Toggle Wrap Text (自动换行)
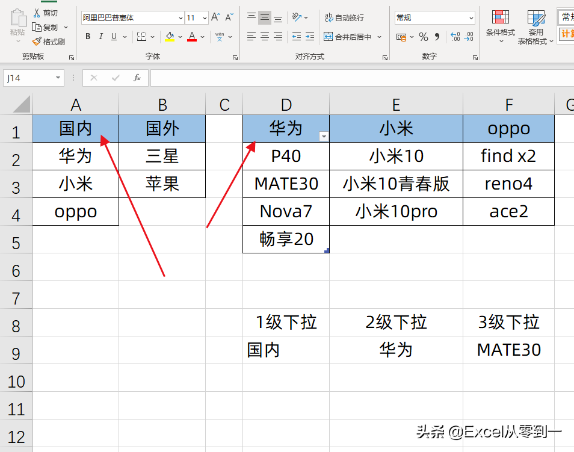 [x=344, y=17]
